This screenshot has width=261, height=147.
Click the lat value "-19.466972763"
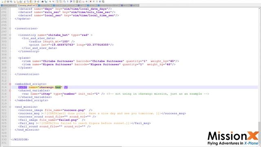(x=62, y=45)
